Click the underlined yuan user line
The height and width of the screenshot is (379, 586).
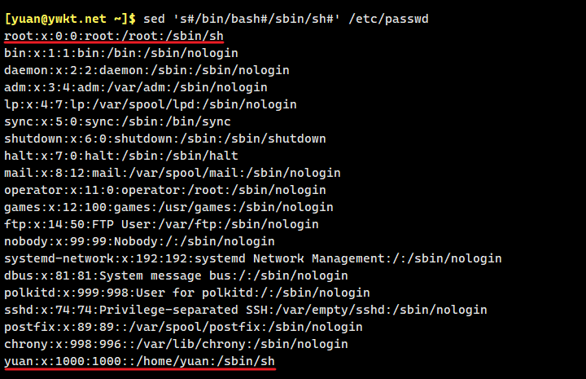point(139,361)
